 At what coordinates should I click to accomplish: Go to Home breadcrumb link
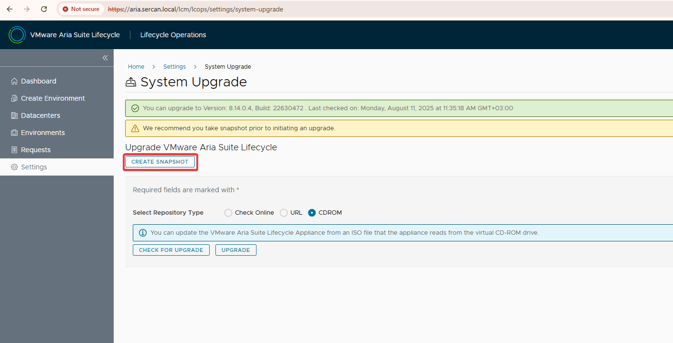136,67
